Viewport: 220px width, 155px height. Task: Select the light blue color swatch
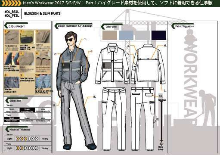click(126, 35)
